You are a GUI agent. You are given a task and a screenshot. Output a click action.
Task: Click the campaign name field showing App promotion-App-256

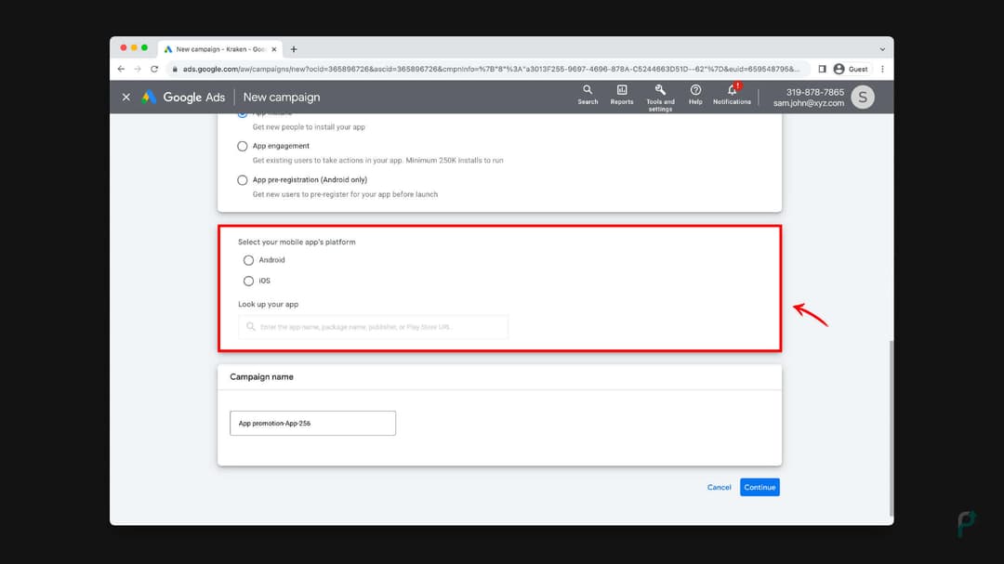312,423
